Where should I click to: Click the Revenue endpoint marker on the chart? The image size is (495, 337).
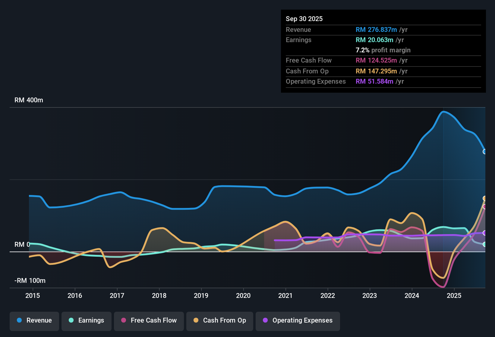click(x=484, y=151)
